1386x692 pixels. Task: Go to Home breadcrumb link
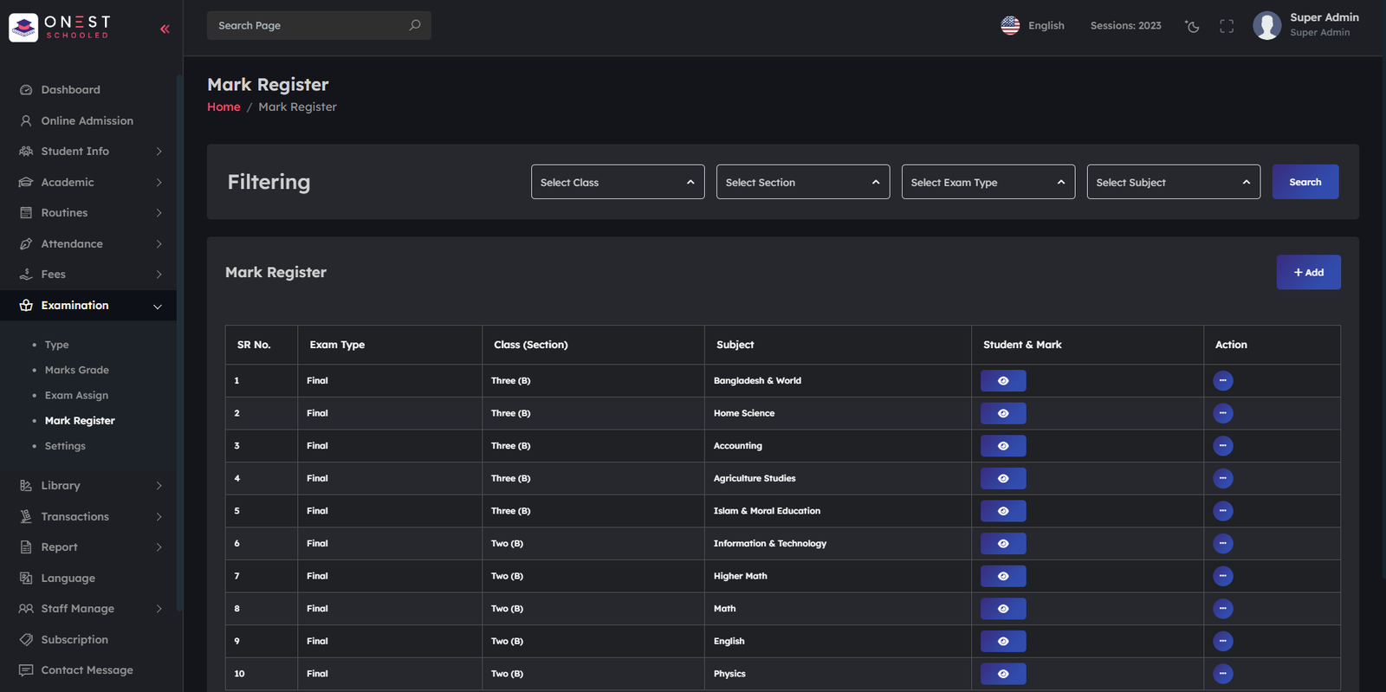click(223, 107)
